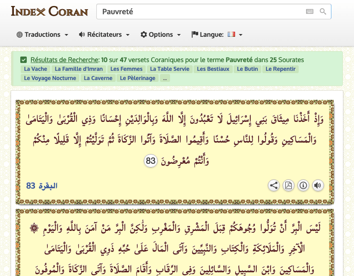The width and height of the screenshot is (354, 276).
Task: Filter by La Table Servie sourate
Action: tap(170, 69)
